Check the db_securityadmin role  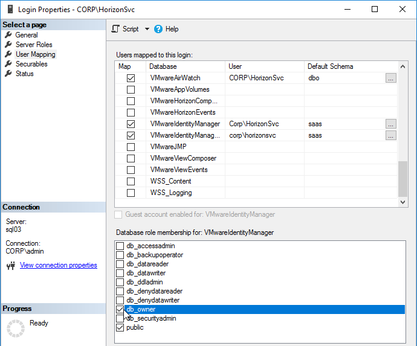click(120, 318)
